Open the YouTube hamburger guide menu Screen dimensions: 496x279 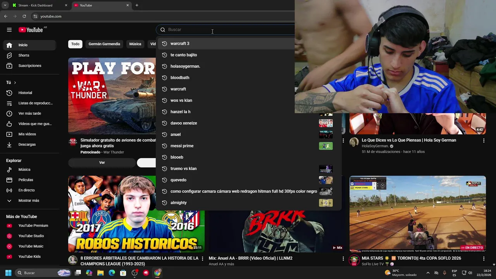coord(9,30)
